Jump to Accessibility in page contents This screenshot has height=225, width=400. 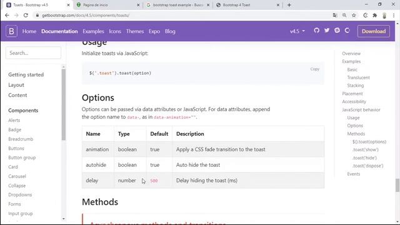[x=354, y=101]
